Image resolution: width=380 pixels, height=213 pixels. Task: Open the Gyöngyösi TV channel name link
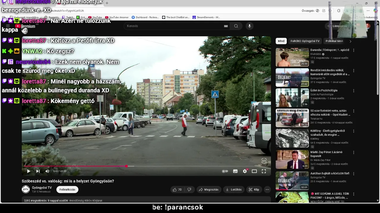click(42, 188)
